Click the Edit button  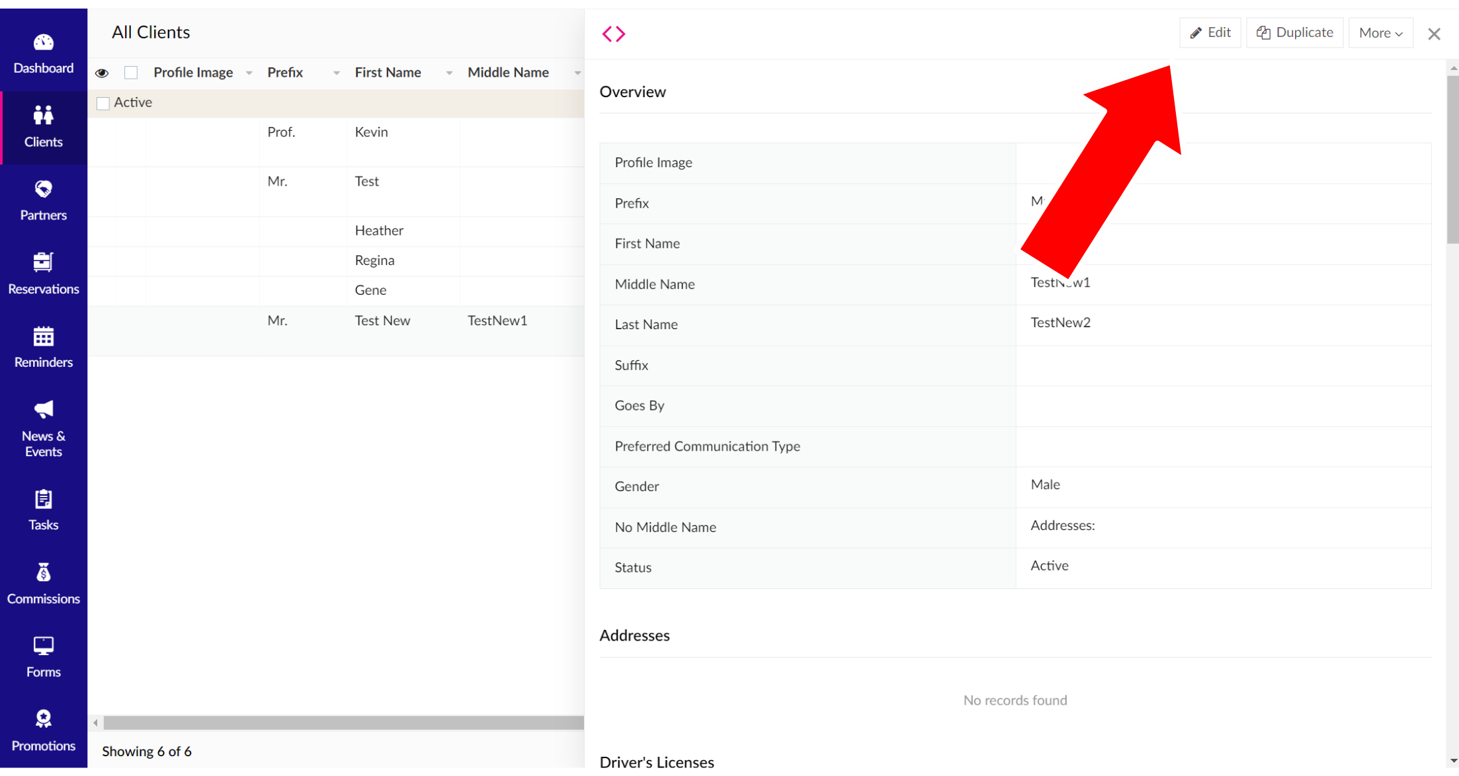(1210, 33)
